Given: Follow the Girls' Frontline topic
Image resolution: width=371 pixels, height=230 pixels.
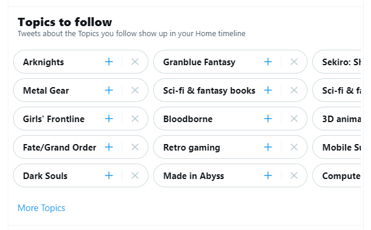Looking at the screenshot, I should click(109, 119).
